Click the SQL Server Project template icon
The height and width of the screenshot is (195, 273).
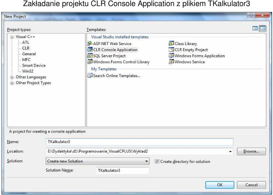click(90, 56)
